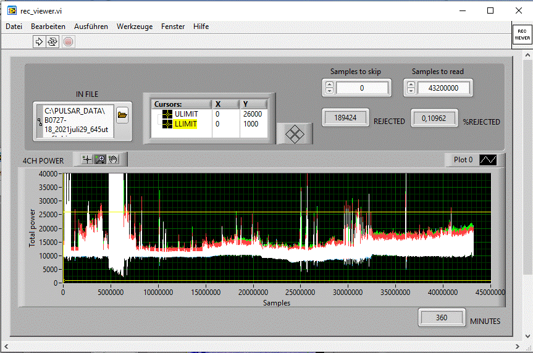Screen dimensions: 533x353
Task: Click the 0 Y-axis scale label
Action: (x=56, y=283)
